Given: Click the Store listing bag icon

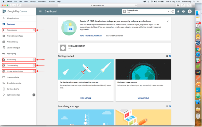Looking at the screenshot, I should pos(4,59).
